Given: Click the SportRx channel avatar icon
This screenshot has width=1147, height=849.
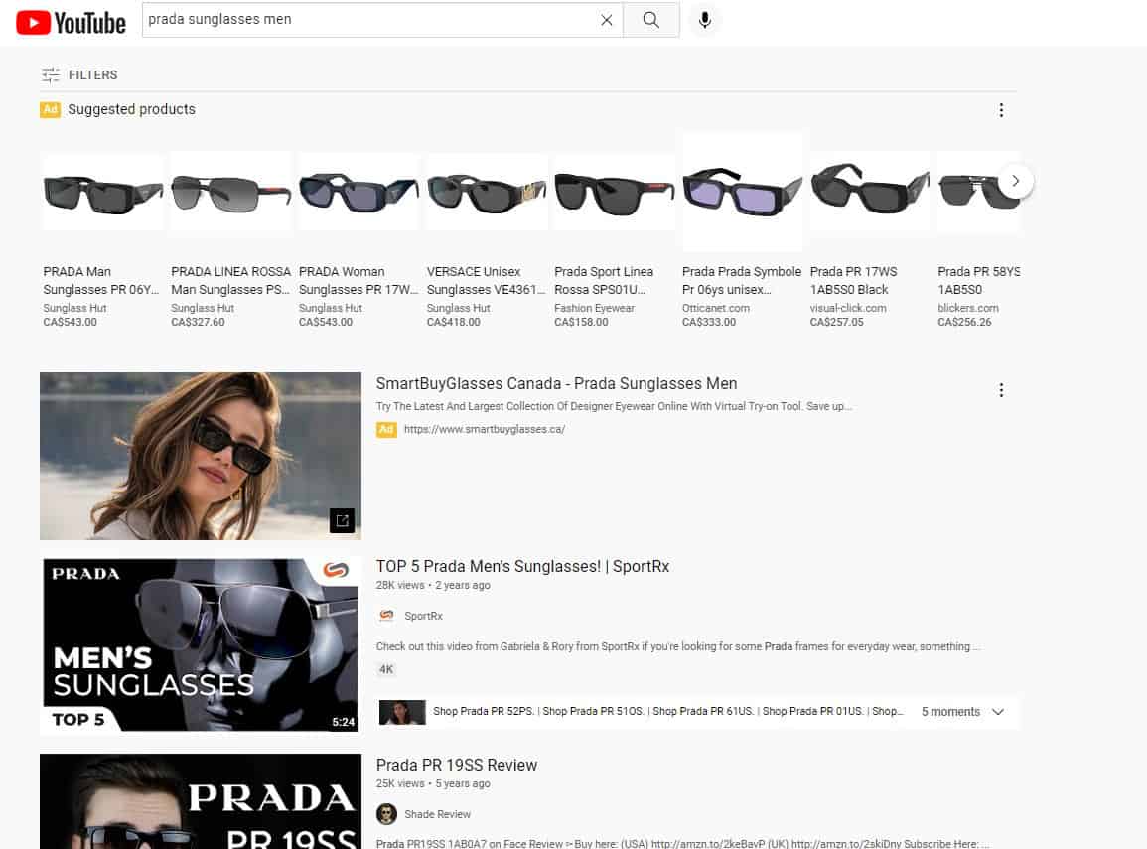Looking at the screenshot, I should [386, 616].
